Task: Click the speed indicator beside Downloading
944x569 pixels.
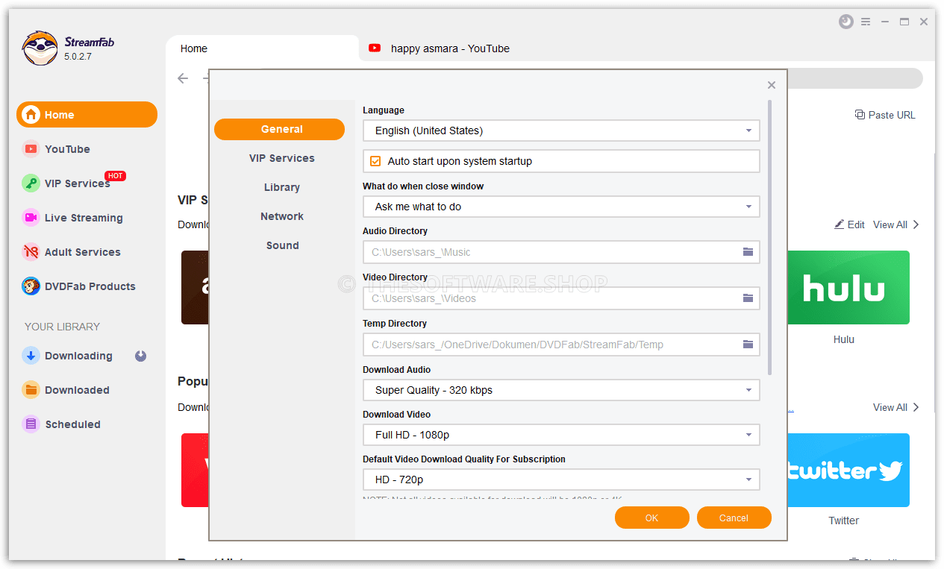Action: pyautogui.click(x=140, y=356)
